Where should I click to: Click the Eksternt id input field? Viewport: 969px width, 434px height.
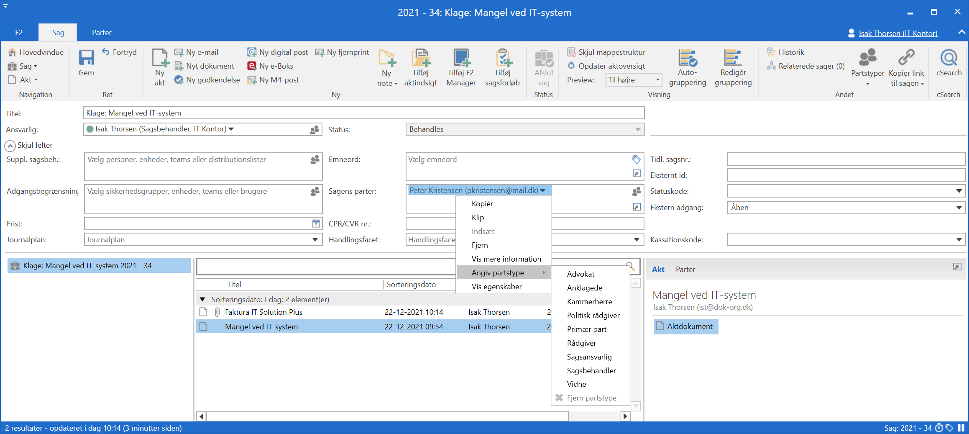[846, 175]
